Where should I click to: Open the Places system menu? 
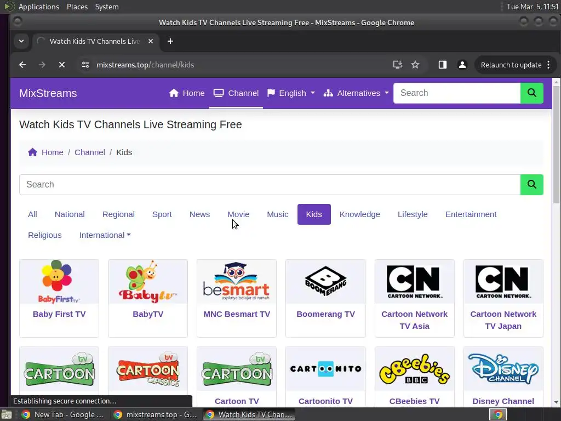(77, 7)
